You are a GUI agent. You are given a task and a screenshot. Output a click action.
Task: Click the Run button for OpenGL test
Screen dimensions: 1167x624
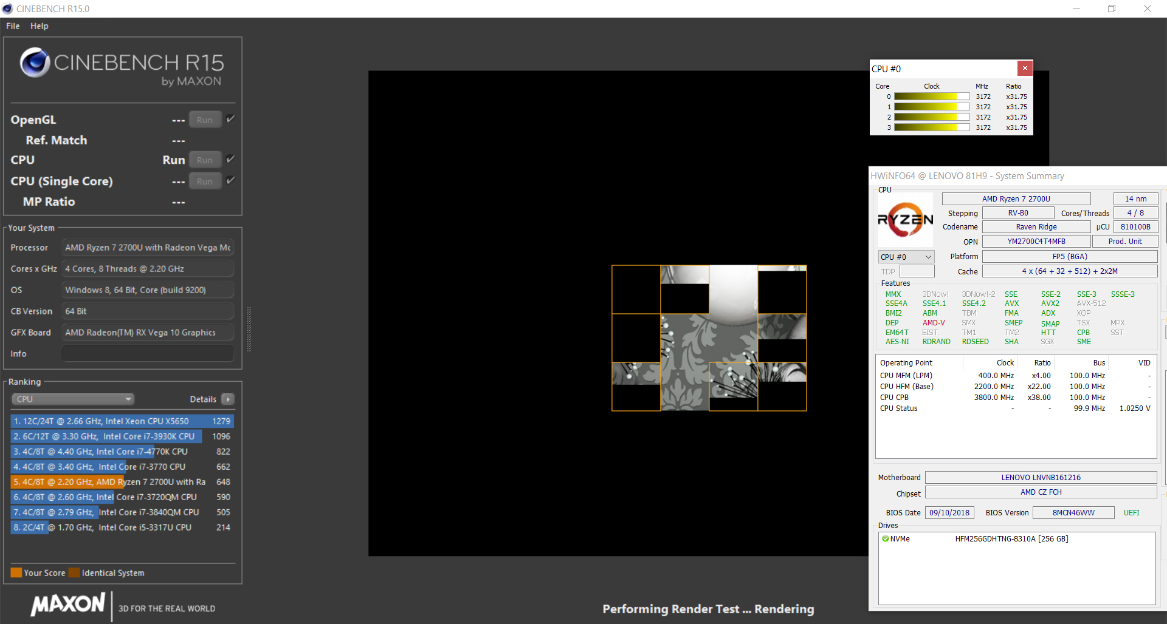(205, 120)
